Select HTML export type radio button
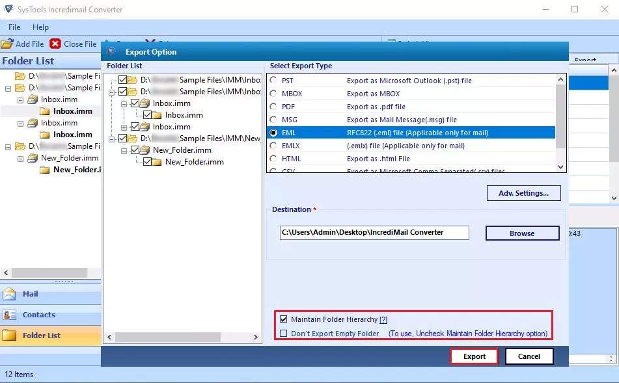This screenshot has width=619, height=383. point(273,159)
